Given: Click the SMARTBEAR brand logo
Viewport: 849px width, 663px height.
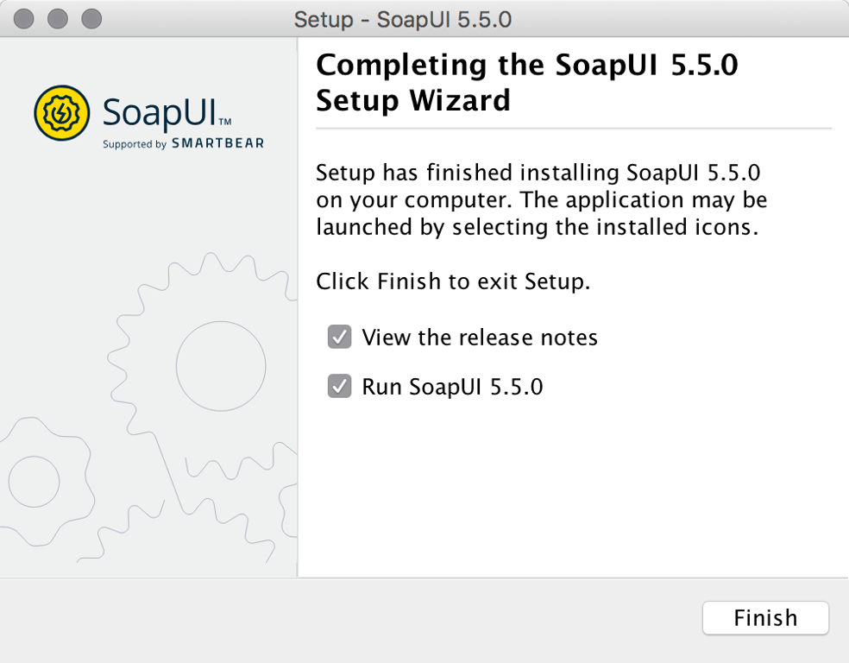Looking at the screenshot, I should click(217, 143).
